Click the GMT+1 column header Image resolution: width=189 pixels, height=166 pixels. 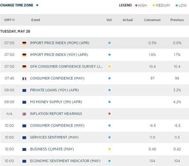coord(9,20)
